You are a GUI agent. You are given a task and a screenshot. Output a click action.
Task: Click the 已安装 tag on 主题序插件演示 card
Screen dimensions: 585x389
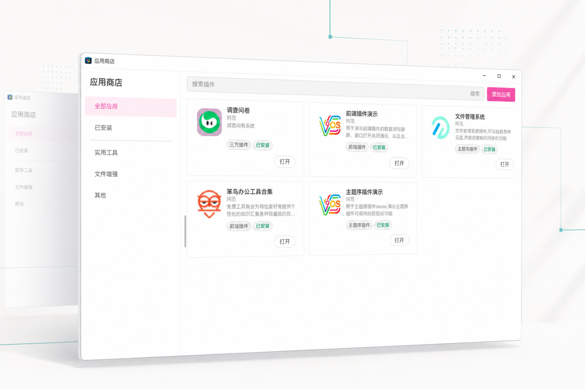pyautogui.click(x=383, y=225)
